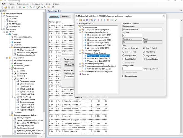
Task: Click the save icon in template editor toolbar
Action: [x=84, y=20]
